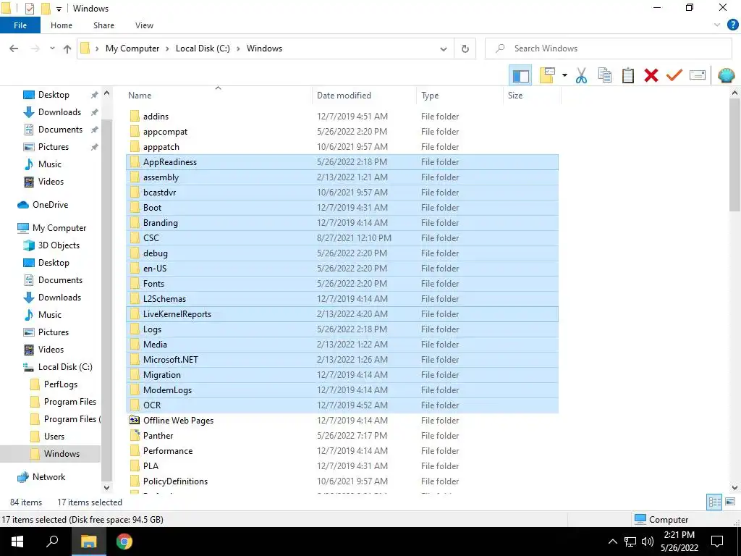741x556 pixels.
Task: Open PerfLogs folder in the sidebar
Action: (61, 384)
